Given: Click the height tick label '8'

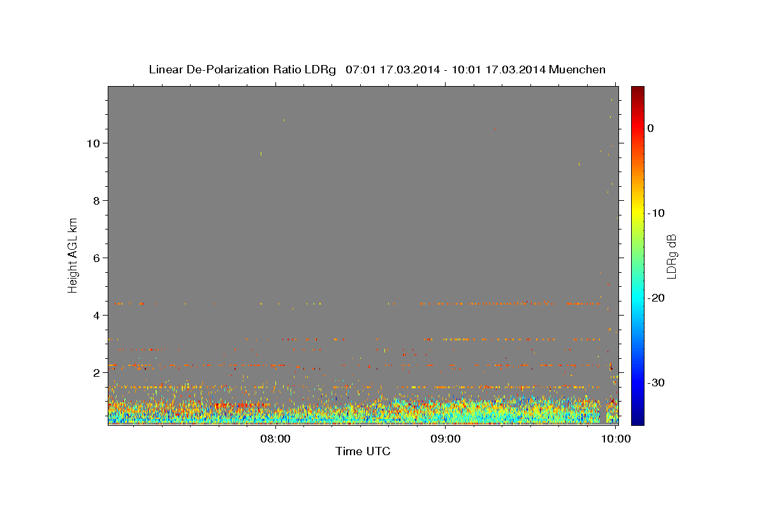Looking at the screenshot, I should click(97, 200).
